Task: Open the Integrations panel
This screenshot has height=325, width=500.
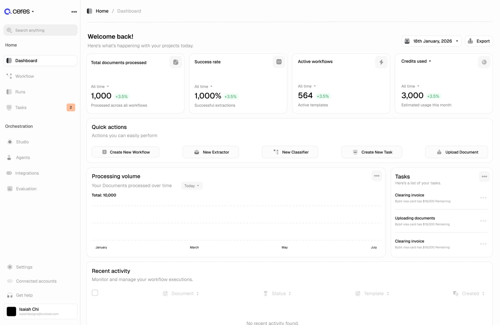Action: [x=9, y=173]
